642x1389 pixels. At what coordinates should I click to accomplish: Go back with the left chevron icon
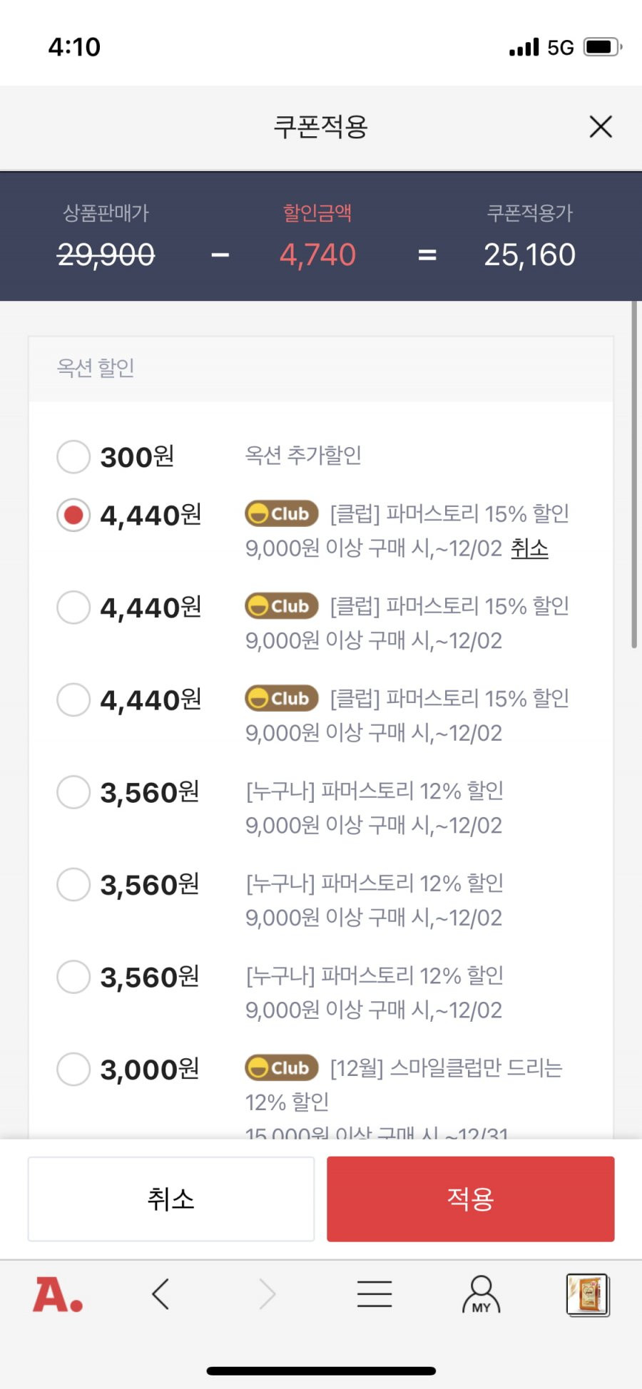coord(160,1294)
